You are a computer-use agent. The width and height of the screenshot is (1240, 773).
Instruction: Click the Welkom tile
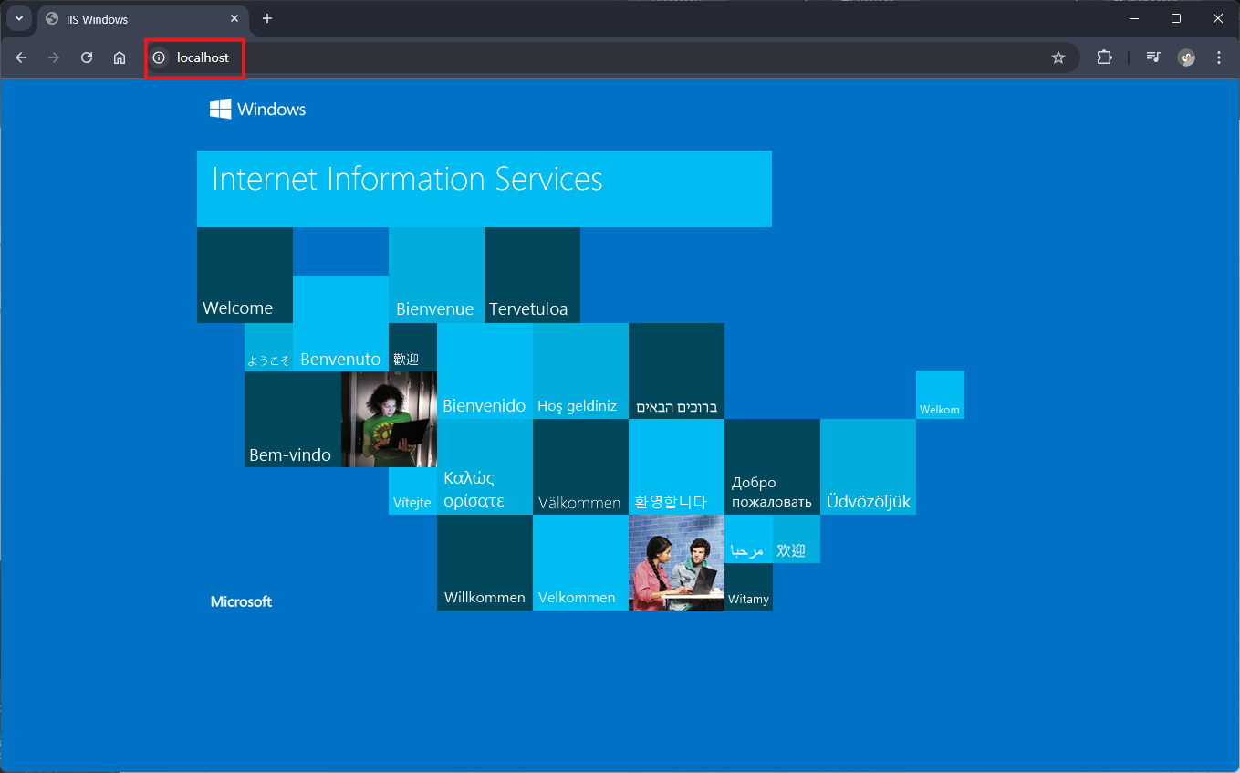click(x=940, y=395)
